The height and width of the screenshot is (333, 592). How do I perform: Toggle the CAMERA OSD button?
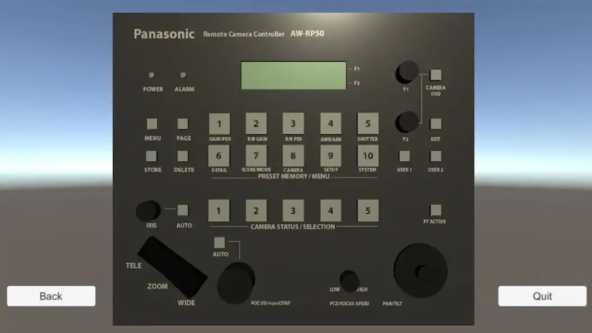(436, 75)
